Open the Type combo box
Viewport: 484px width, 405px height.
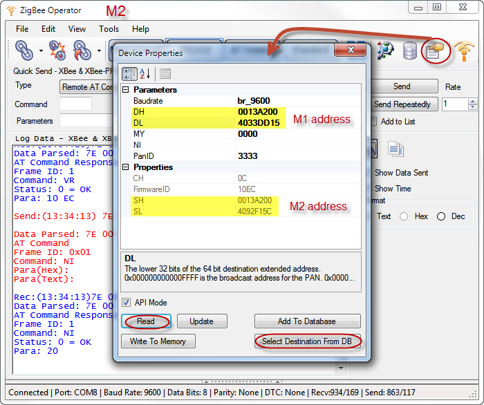click(87, 87)
